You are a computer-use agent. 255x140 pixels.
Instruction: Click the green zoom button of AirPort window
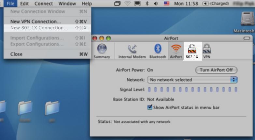[108, 38]
